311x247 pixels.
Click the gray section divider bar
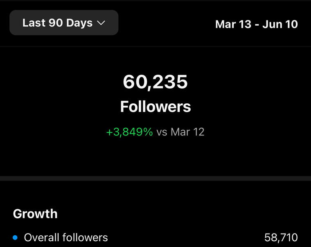click(155, 178)
